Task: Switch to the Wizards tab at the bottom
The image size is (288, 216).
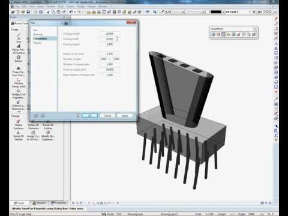Action: click(x=39, y=203)
